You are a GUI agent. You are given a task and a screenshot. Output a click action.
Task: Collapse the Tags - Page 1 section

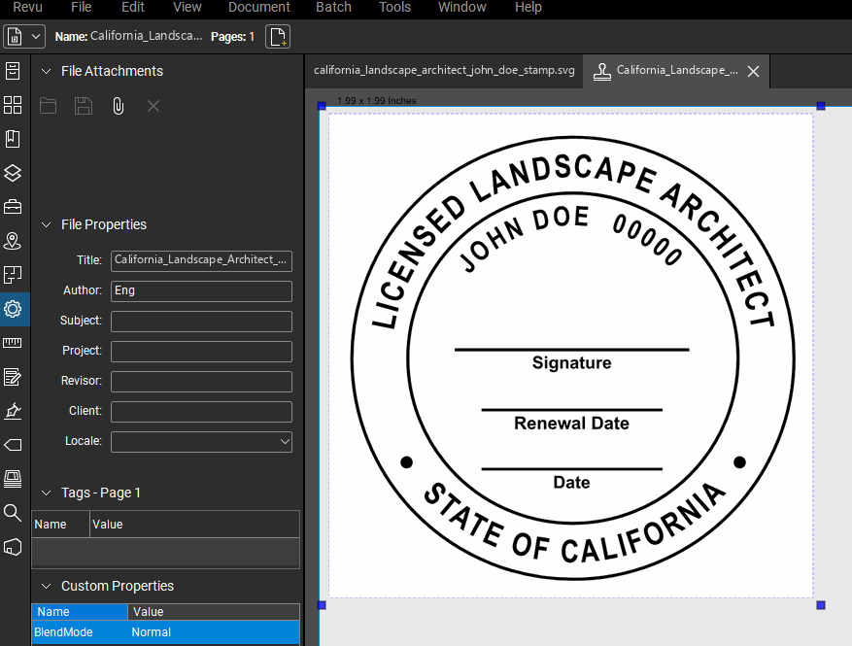click(47, 493)
